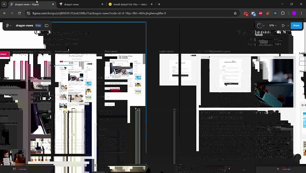Close the dragon-news – Figma tab

tap(53, 4)
